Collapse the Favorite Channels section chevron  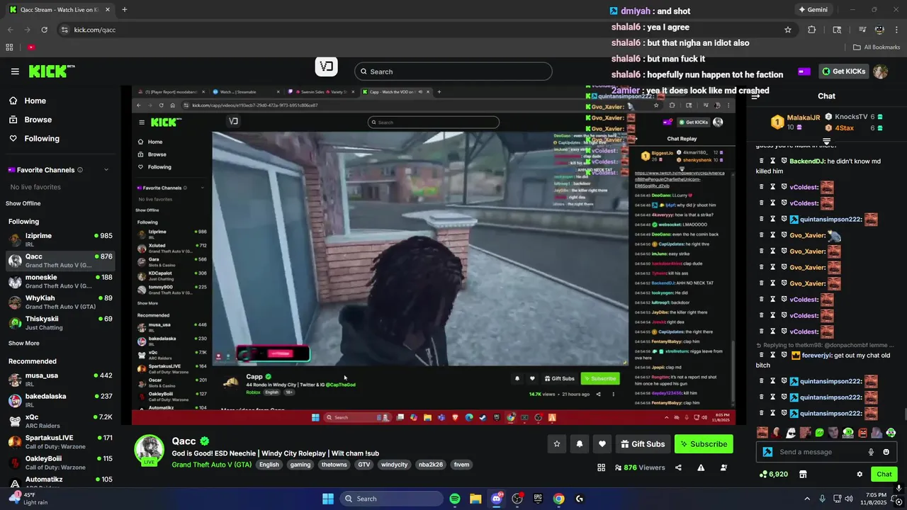tap(106, 170)
